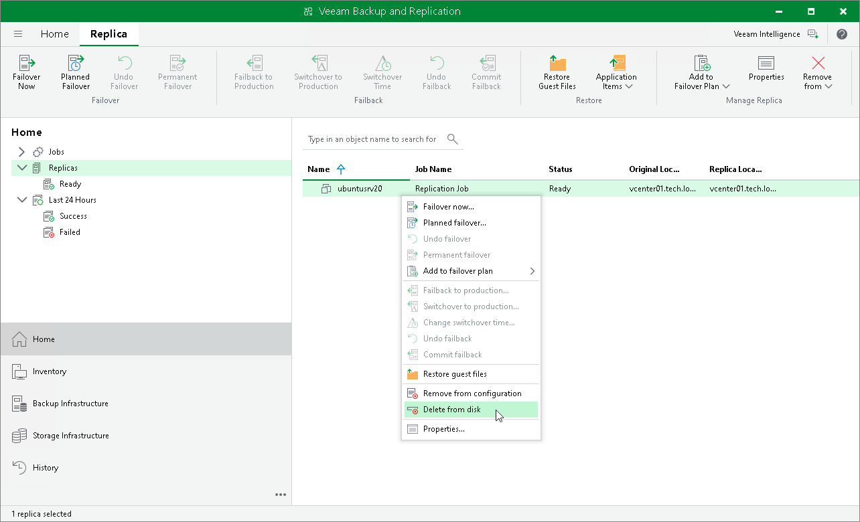Click the Failover Now ribbon icon

point(27,72)
